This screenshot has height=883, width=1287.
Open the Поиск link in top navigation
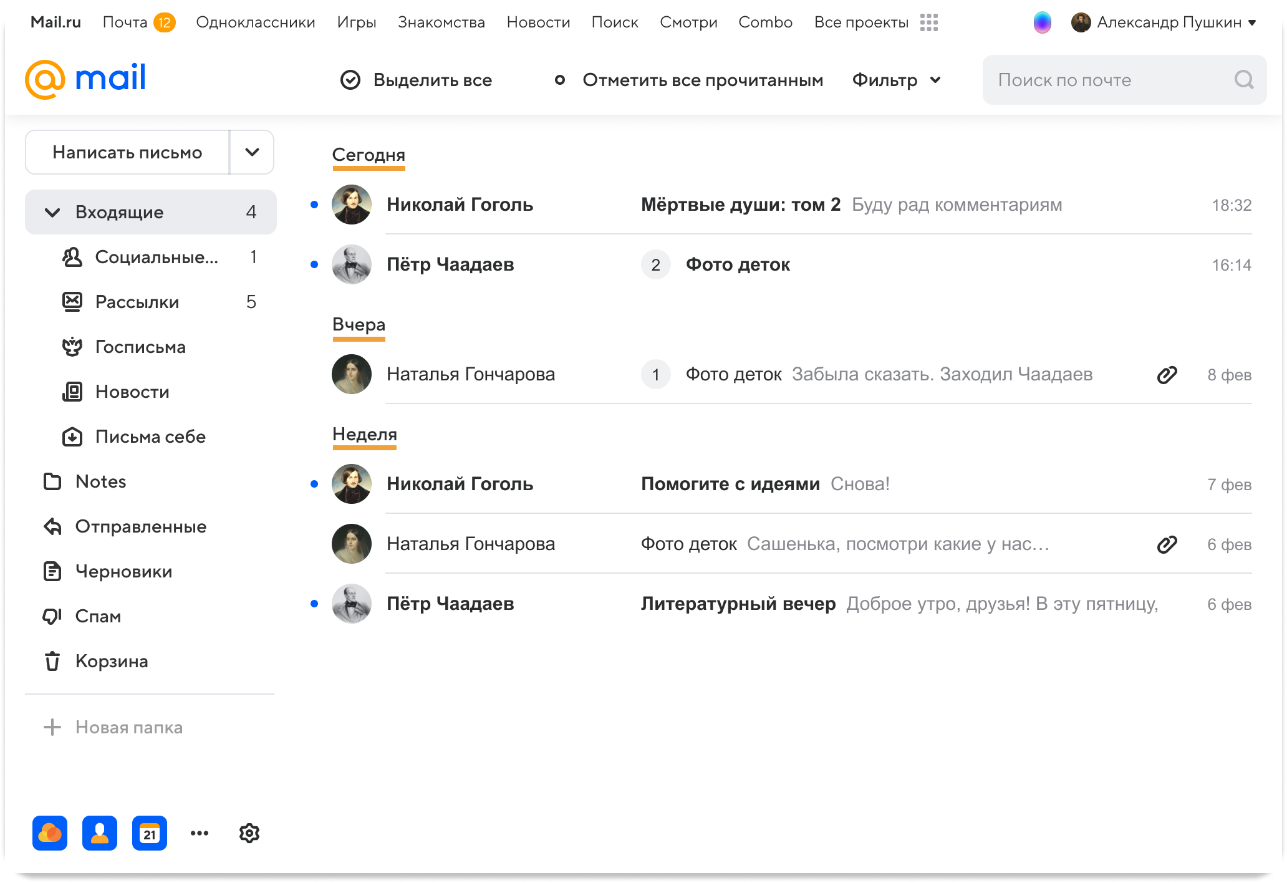coord(615,22)
